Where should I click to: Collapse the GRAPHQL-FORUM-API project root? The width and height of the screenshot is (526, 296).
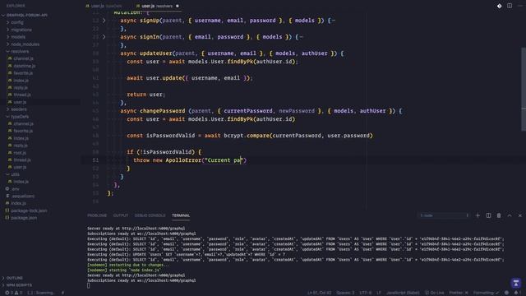[27, 15]
